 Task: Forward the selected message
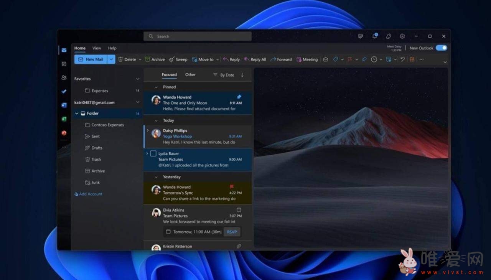[x=281, y=59]
